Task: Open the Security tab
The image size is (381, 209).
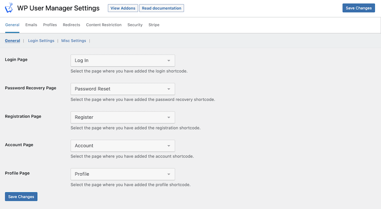Action: [x=135, y=25]
